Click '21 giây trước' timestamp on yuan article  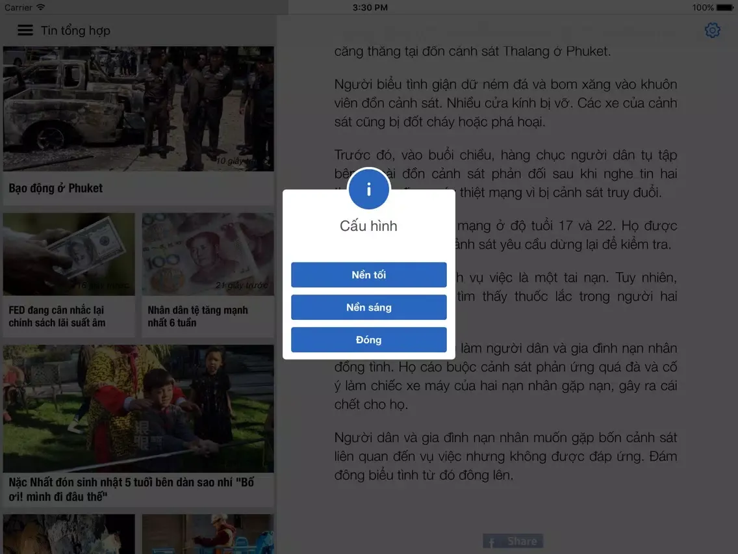pos(242,285)
